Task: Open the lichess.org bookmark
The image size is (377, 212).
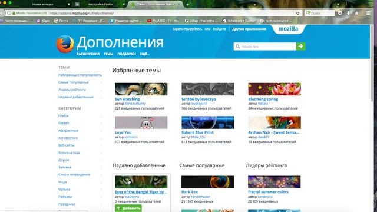Action: click(x=239, y=21)
